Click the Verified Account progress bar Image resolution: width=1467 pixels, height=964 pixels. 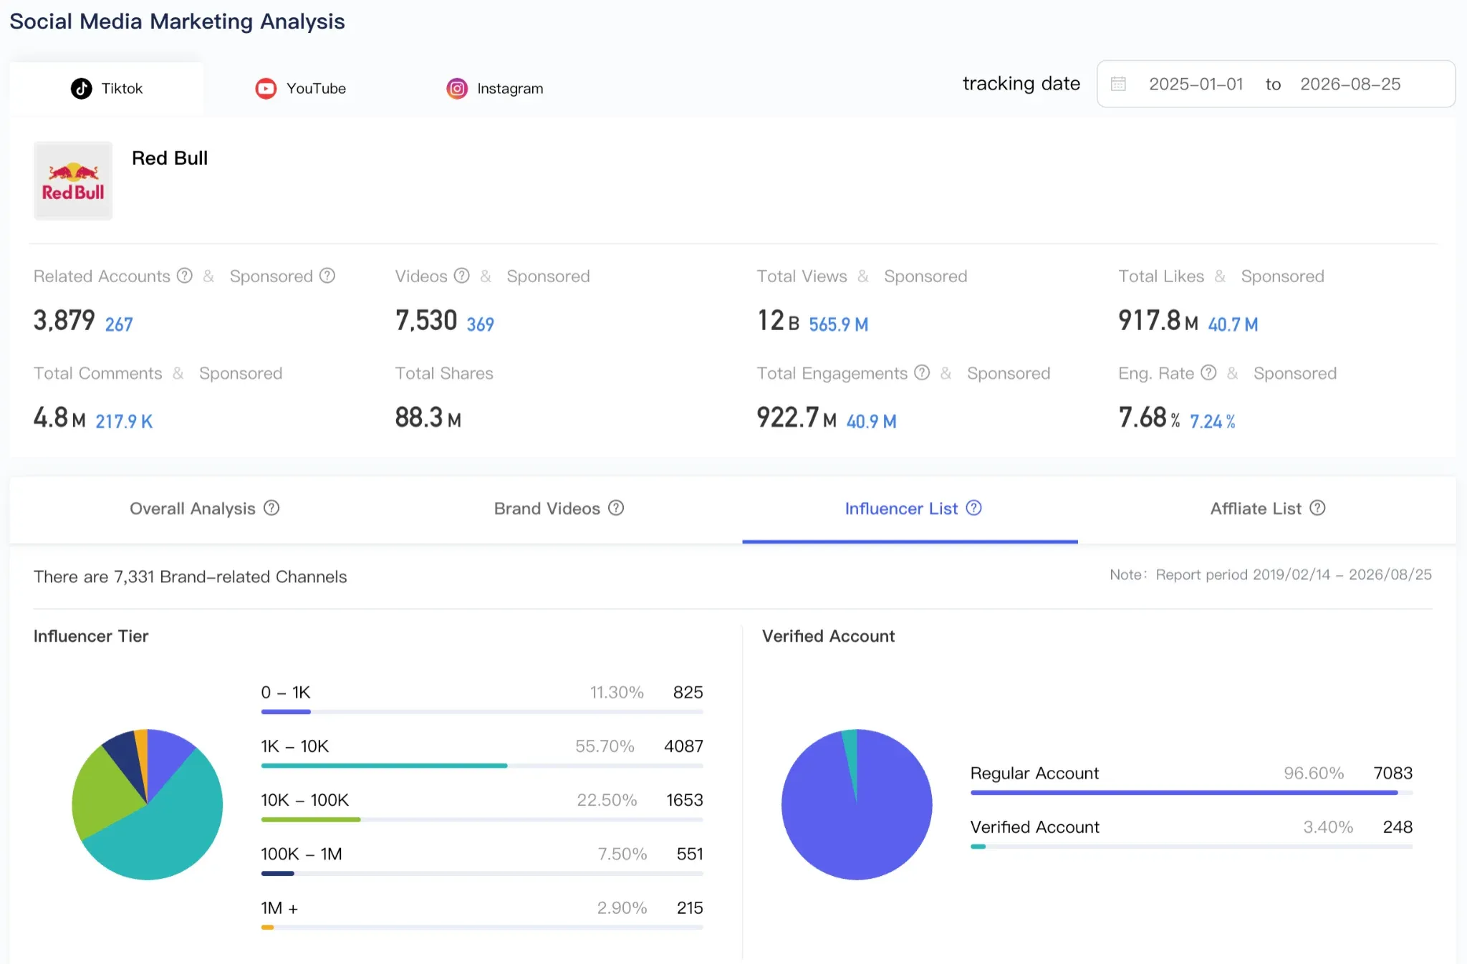tap(1191, 847)
